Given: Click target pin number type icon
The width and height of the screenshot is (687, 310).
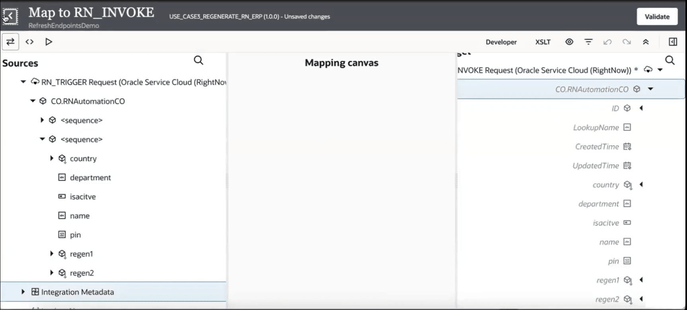Looking at the screenshot, I should [x=627, y=261].
